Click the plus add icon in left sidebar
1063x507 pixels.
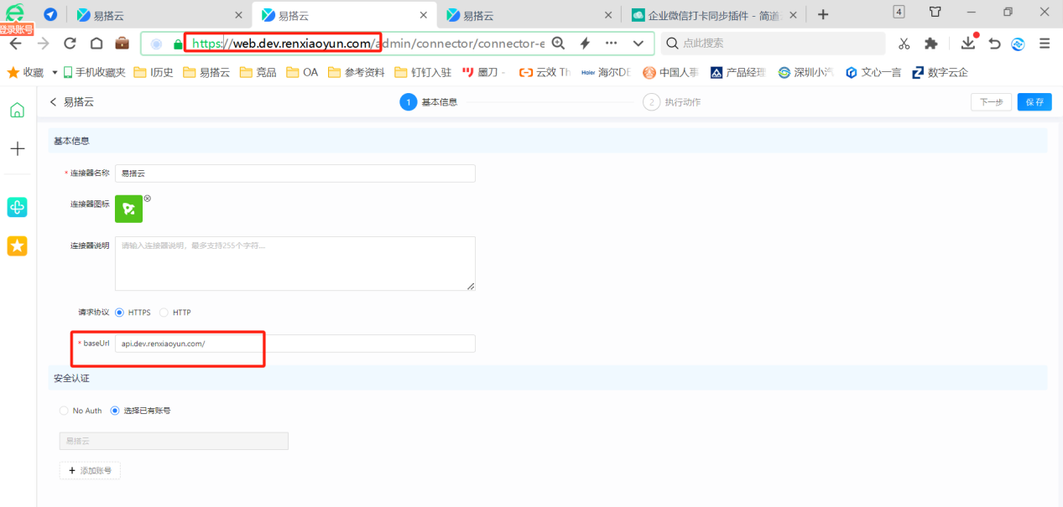17,148
